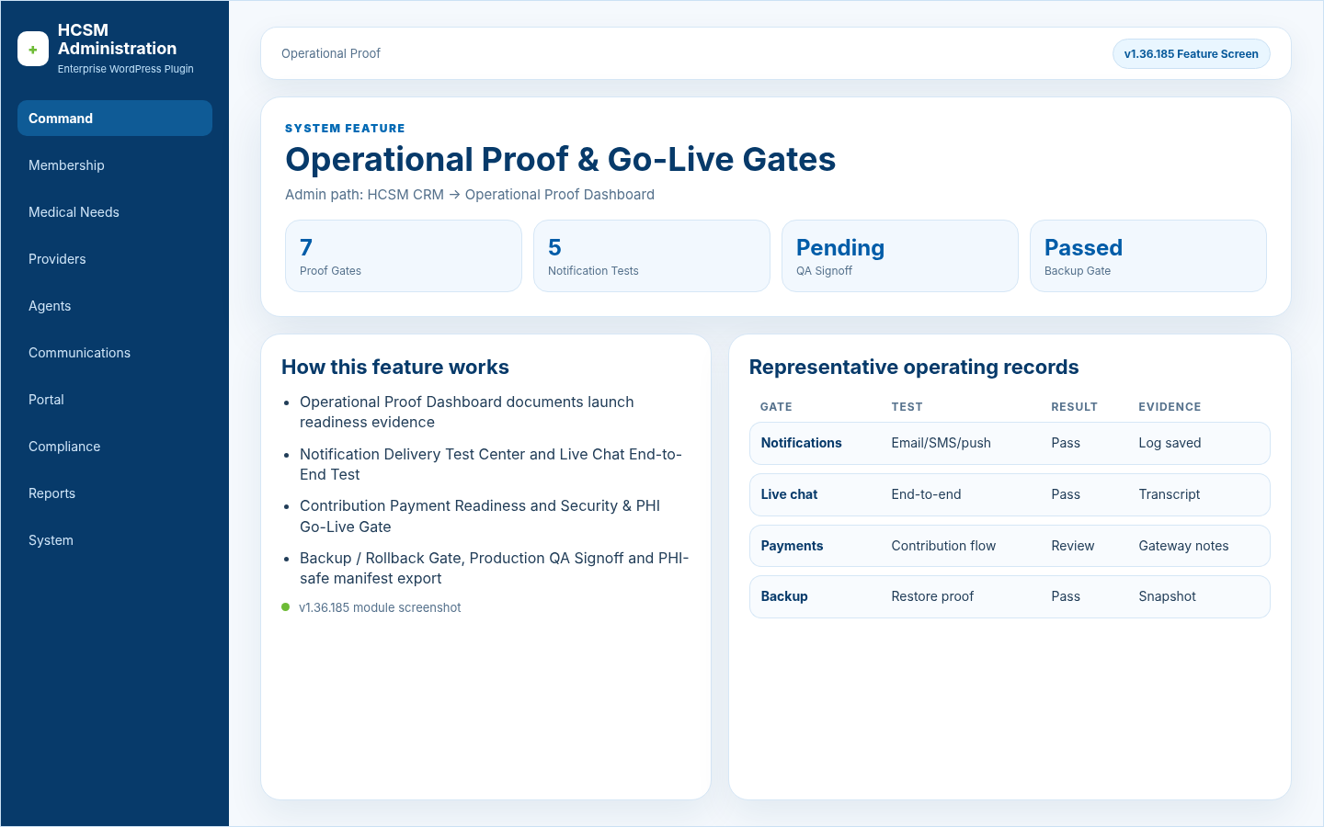Image resolution: width=1324 pixels, height=827 pixels.
Task: Click the Pass result in Live chat row
Action: [x=1066, y=494]
